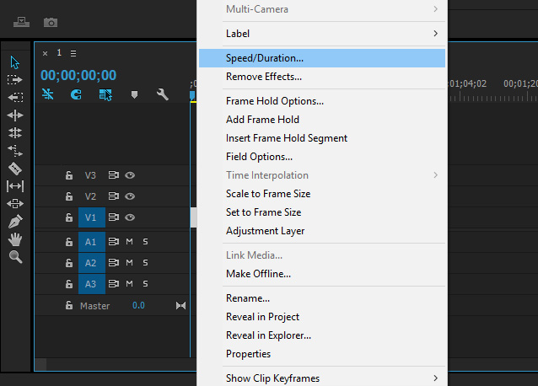Mute audio track A1
The height and width of the screenshot is (386, 538).
pyautogui.click(x=129, y=242)
